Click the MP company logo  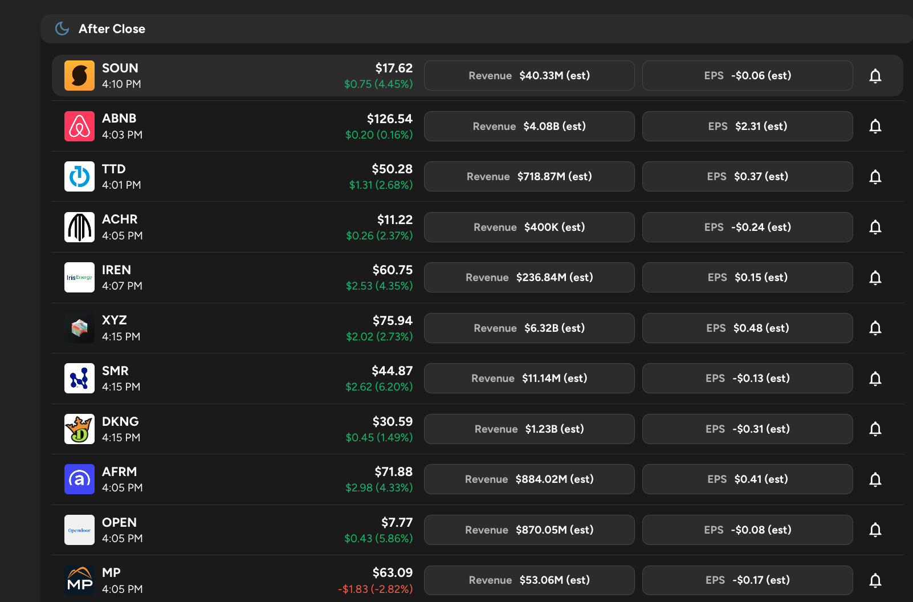[79, 580]
